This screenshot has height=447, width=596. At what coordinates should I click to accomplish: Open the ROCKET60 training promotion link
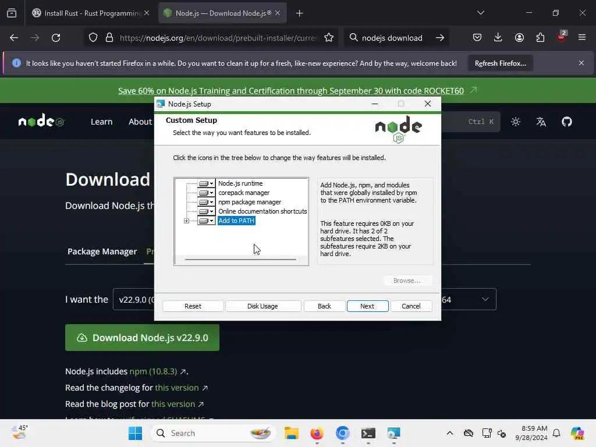tap(291, 91)
